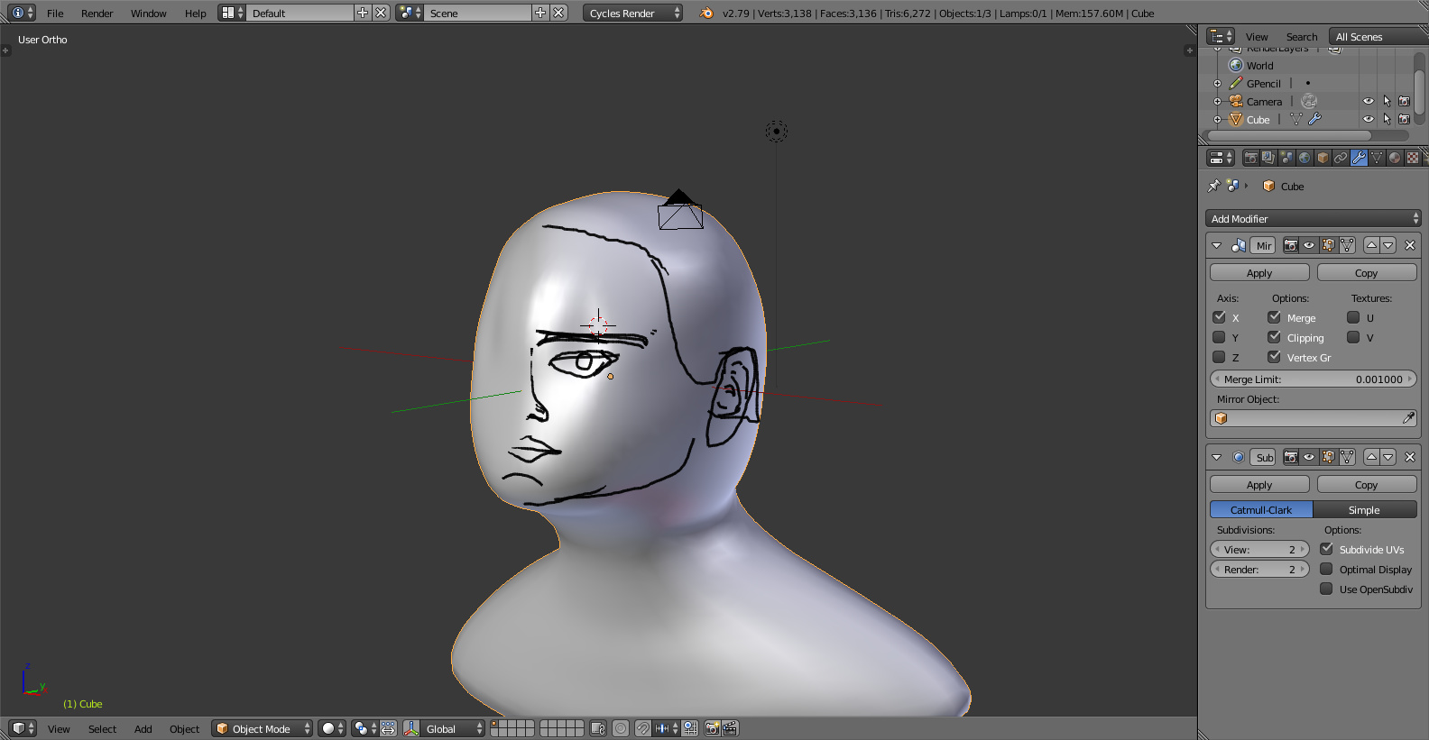Click Cube's modifier wrench icon in outliner
Screen dimensions: 1429x740
(1314, 119)
